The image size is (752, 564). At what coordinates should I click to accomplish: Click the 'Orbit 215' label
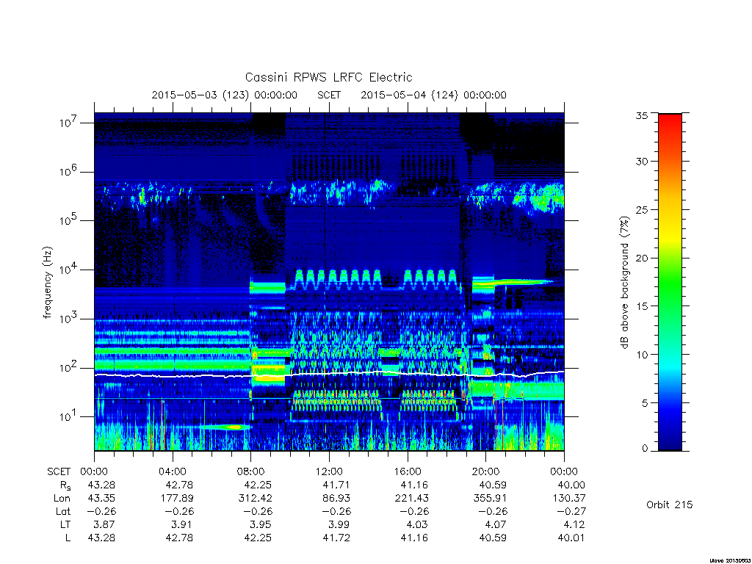point(669,505)
